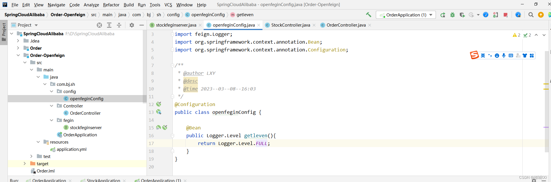
Task: Open the File menu
Action: point(15,5)
